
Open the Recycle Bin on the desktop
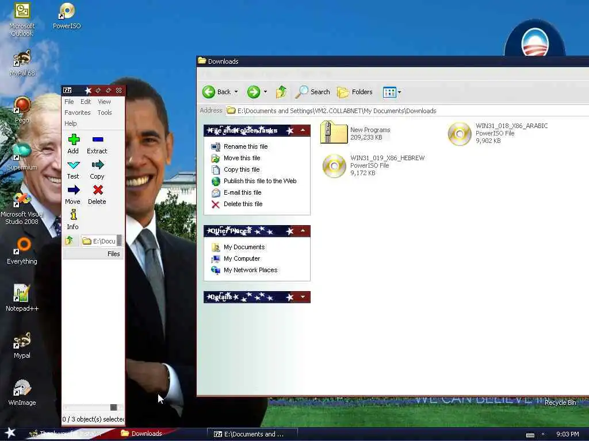[560, 402]
